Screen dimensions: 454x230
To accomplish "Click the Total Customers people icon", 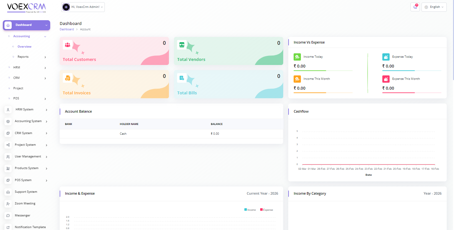I will click(68, 45).
